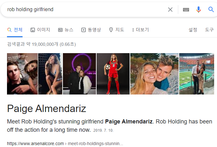Switch to the 이미지 tab

tap(40, 30)
